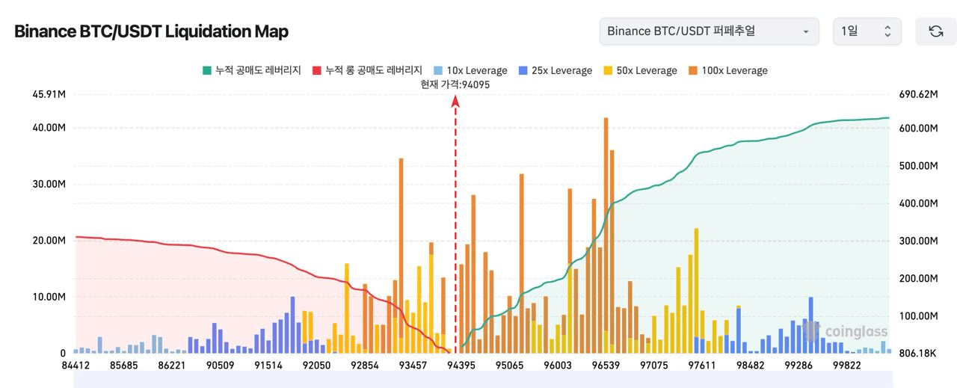Click the left axis value 45.91M
The width and height of the screenshot is (957, 388).
49,95
